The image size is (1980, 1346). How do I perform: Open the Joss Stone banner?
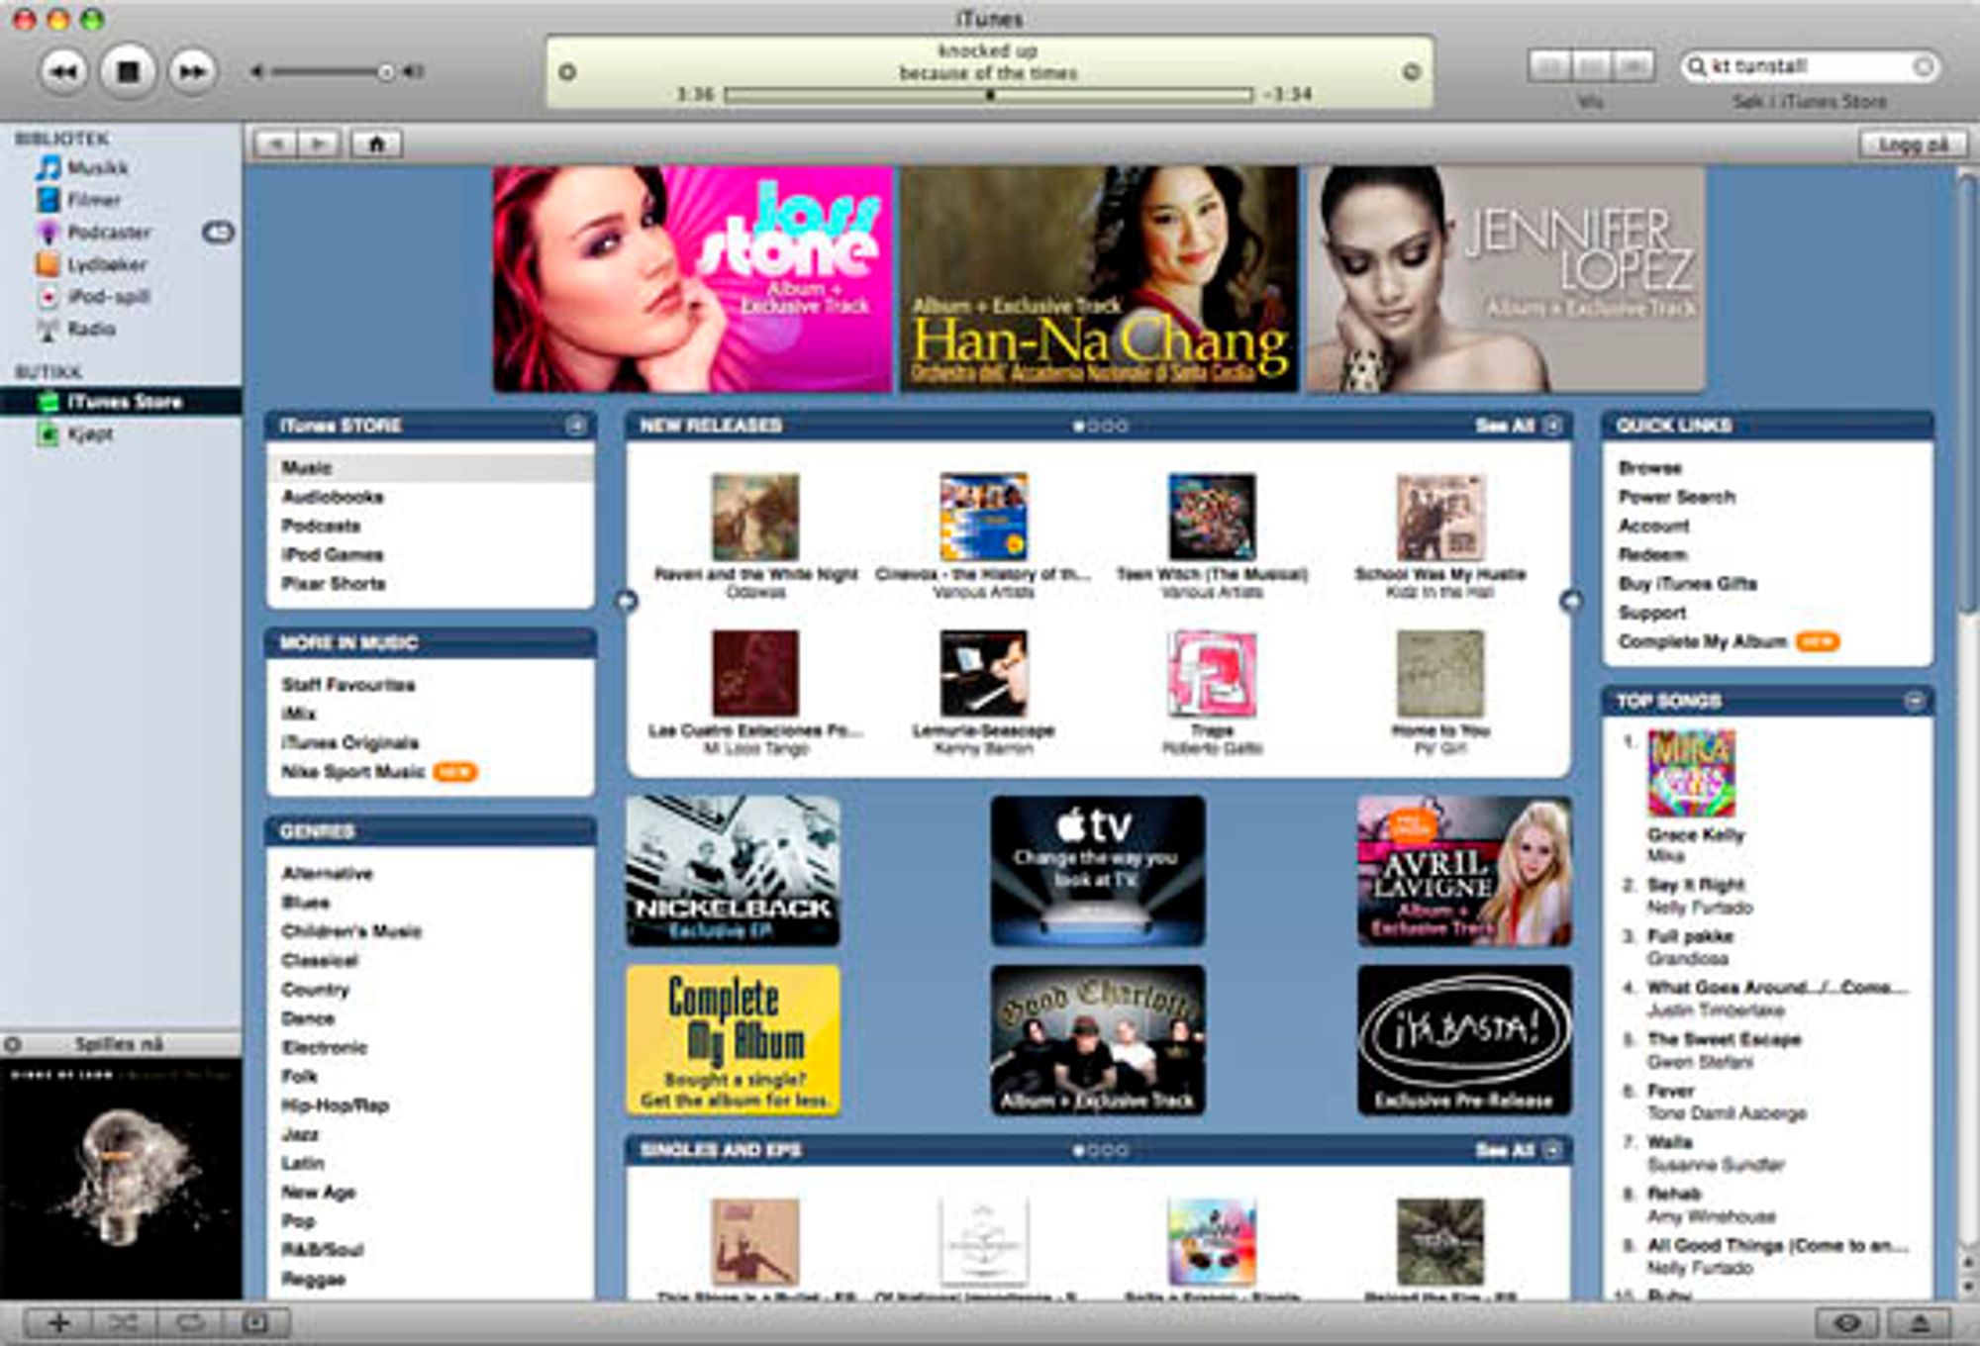pos(693,279)
